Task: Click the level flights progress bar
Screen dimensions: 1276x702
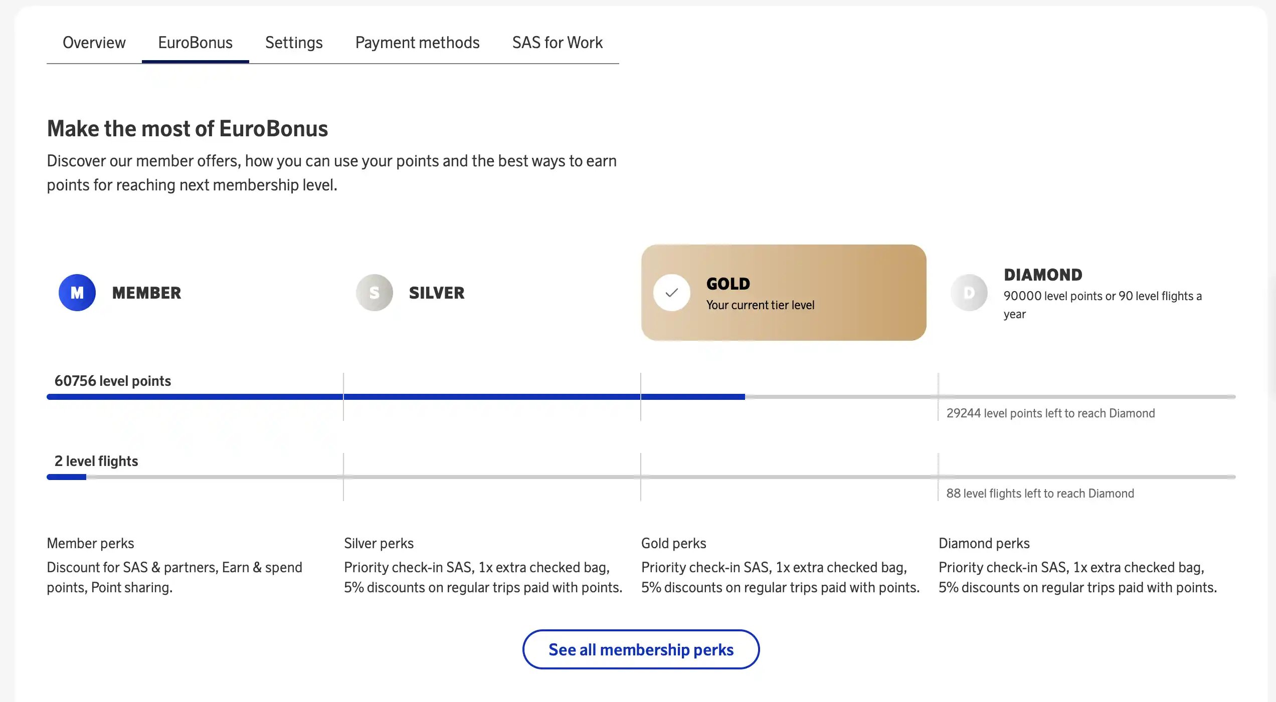Action: (x=641, y=477)
